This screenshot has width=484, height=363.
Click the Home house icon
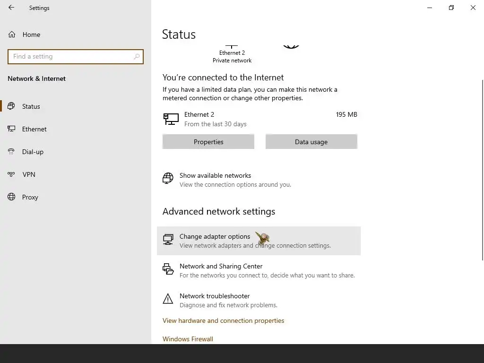coord(12,34)
